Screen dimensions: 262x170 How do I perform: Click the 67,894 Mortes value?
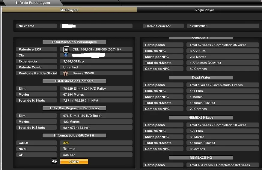click(x=73, y=95)
